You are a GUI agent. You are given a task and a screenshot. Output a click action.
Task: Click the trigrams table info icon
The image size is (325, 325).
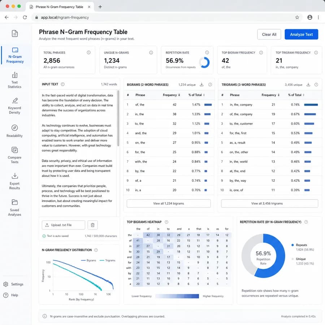coord(316,84)
